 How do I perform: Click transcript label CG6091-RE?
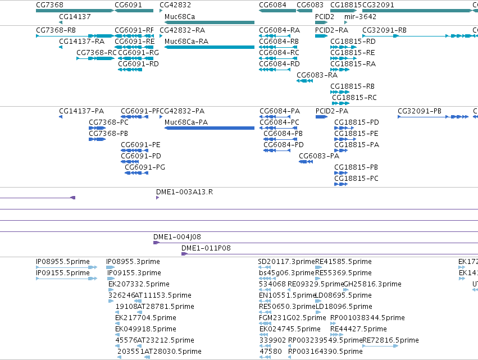point(134,42)
